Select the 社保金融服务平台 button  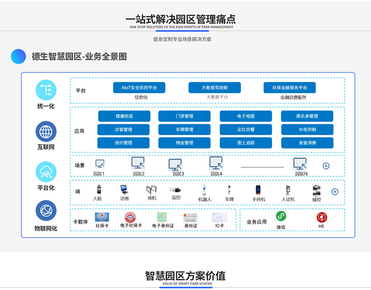pos(289,88)
